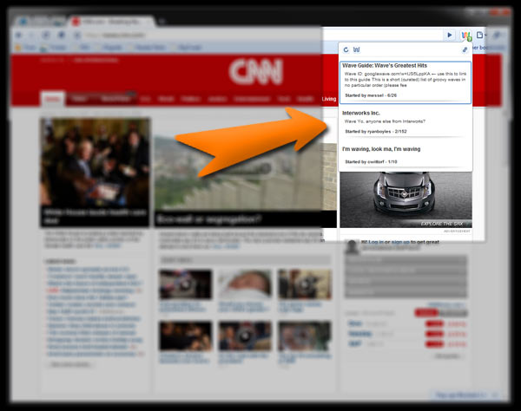The height and width of the screenshot is (411, 521).
Task: Click the play arrow icon in the address bar
Action: pos(449,36)
